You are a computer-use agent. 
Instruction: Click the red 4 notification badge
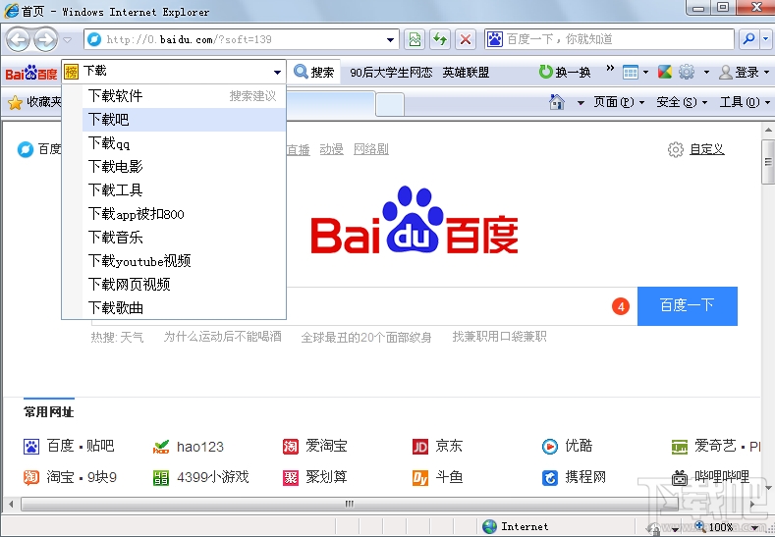click(621, 306)
